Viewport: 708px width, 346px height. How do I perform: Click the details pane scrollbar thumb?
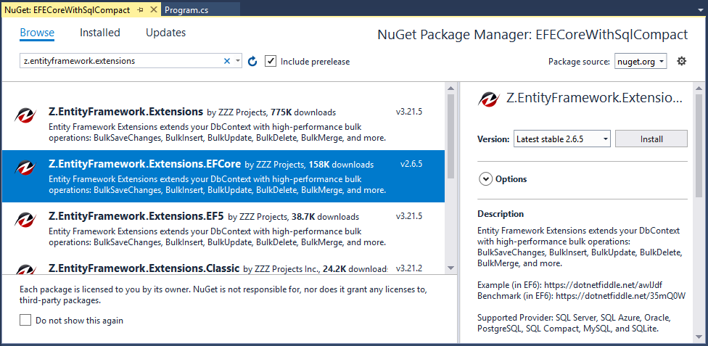coord(699,146)
